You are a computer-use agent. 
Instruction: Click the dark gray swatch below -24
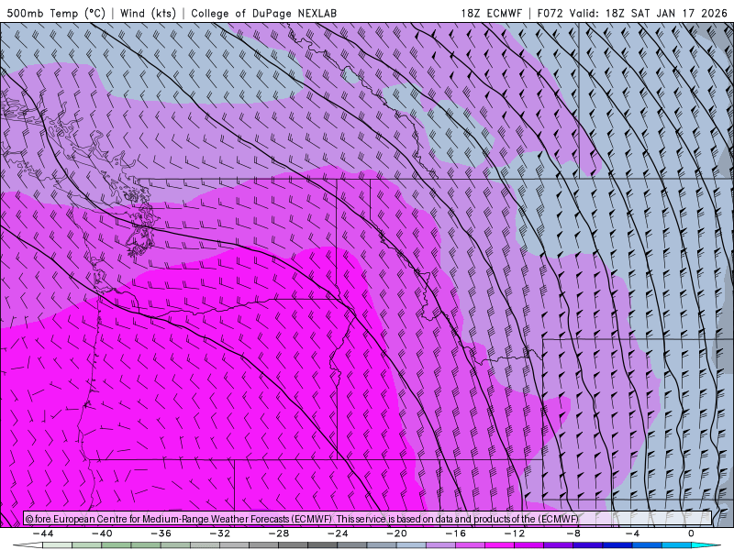point(323,545)
